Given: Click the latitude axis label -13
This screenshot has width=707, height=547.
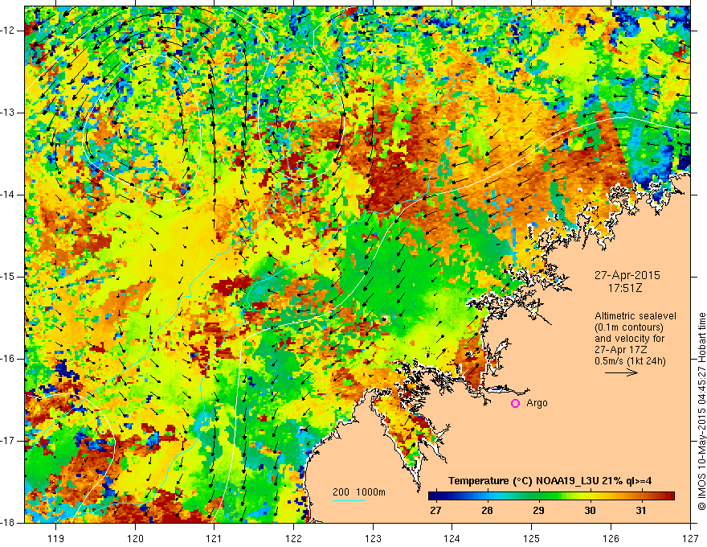Looking at the screenshot, I should 9,113.
